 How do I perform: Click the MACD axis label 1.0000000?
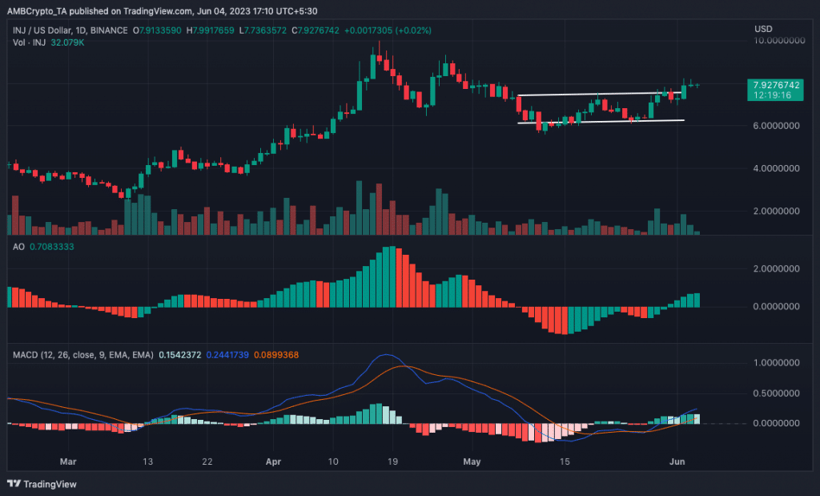click(x=776, y=362)
